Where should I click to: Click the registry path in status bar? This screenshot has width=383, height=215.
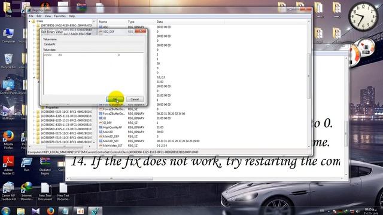click(113, 152)
